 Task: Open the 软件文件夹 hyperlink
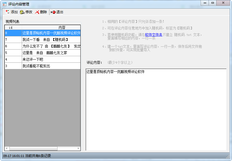154,35
